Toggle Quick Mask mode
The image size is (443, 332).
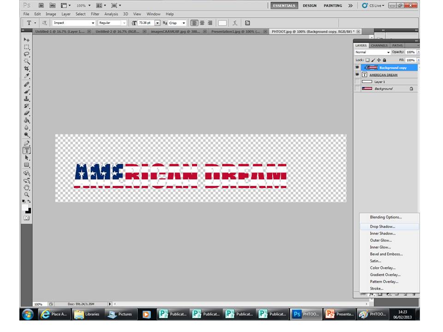tap(27, 218)
